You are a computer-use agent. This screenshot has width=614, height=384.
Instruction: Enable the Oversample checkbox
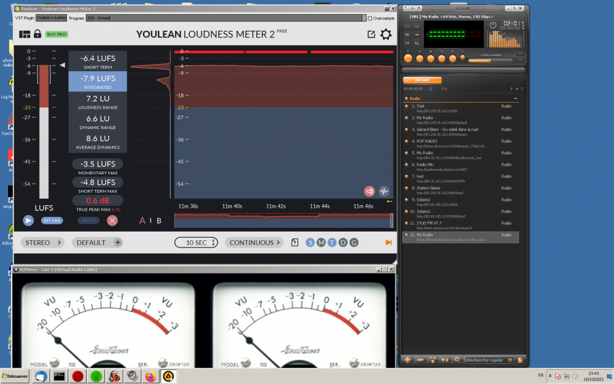pos(370,18)
